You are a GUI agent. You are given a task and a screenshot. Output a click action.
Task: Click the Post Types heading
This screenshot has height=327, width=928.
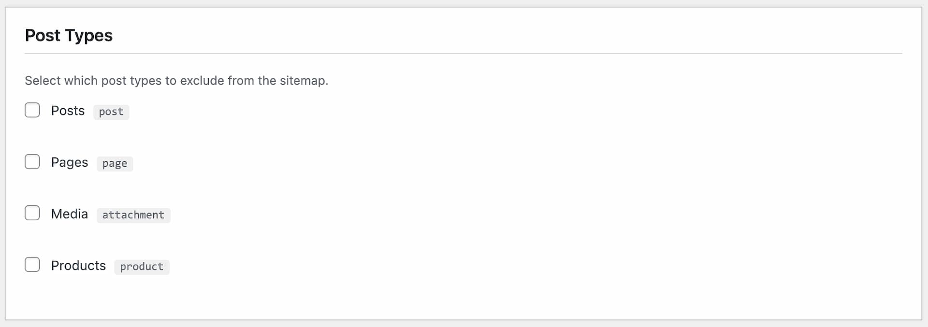click(x=69, y=35)
